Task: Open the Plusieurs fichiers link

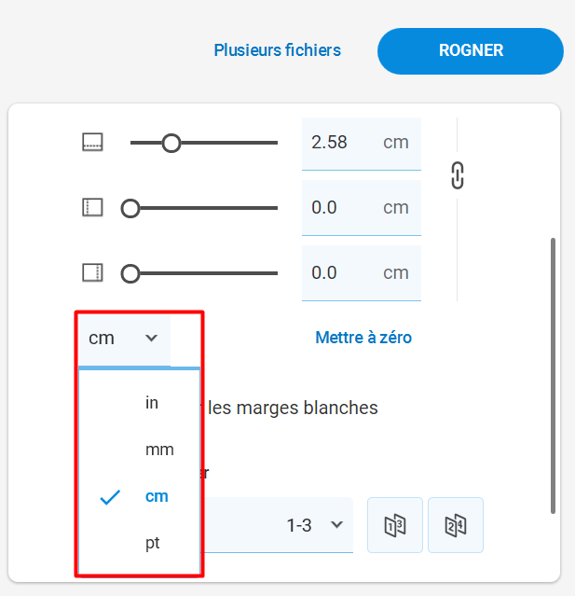Action: coord(277,50)
